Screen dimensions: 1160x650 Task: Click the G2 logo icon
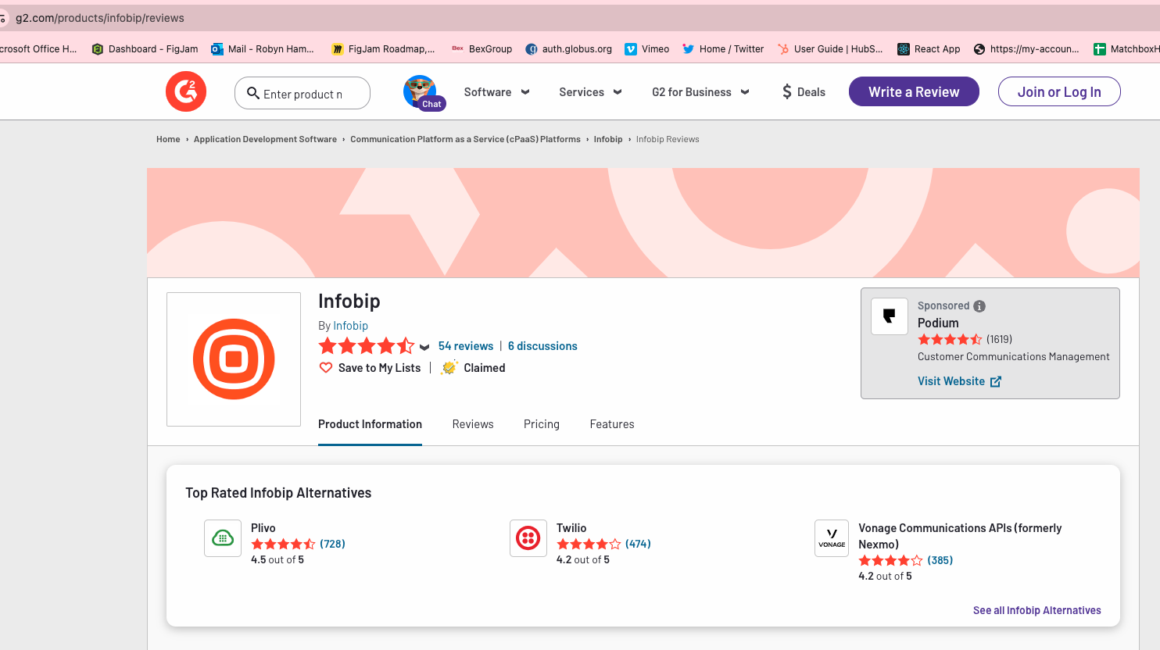click(x=186, y=91)
